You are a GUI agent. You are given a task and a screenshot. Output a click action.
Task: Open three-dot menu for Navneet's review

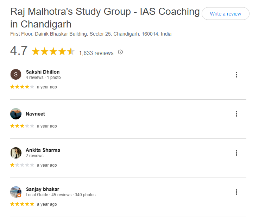pos(236,114)
